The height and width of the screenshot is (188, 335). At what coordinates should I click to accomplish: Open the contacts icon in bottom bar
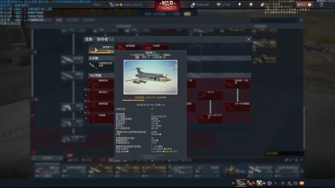click(x=289, y=183)
